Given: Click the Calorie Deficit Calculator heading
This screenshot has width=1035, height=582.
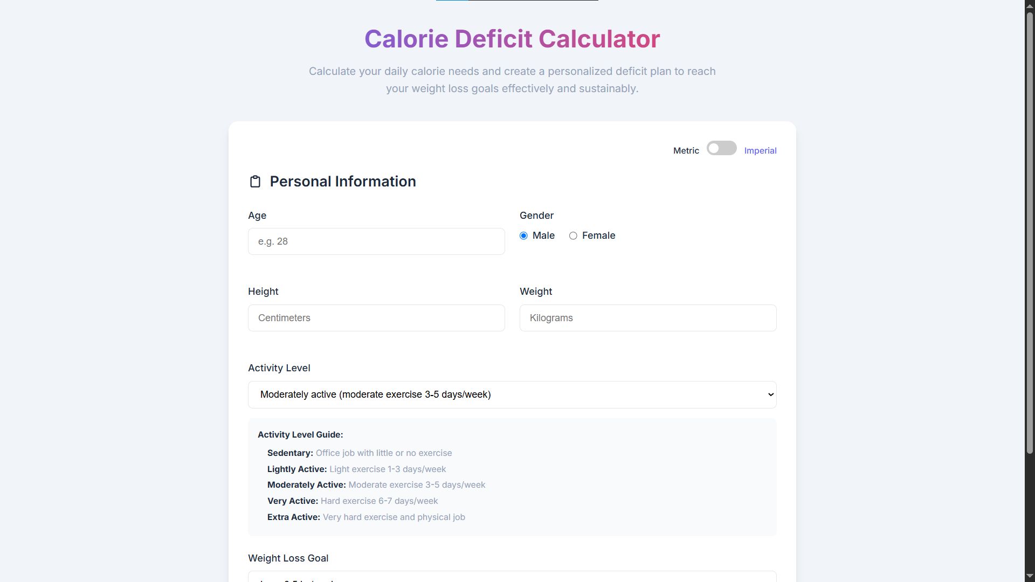Looking at the screenshot, I should [x=512, y=39].
